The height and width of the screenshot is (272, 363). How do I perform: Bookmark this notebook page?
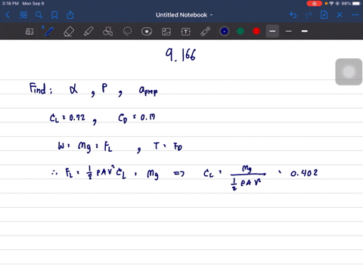pyautogui.click(x=54, y=15)
